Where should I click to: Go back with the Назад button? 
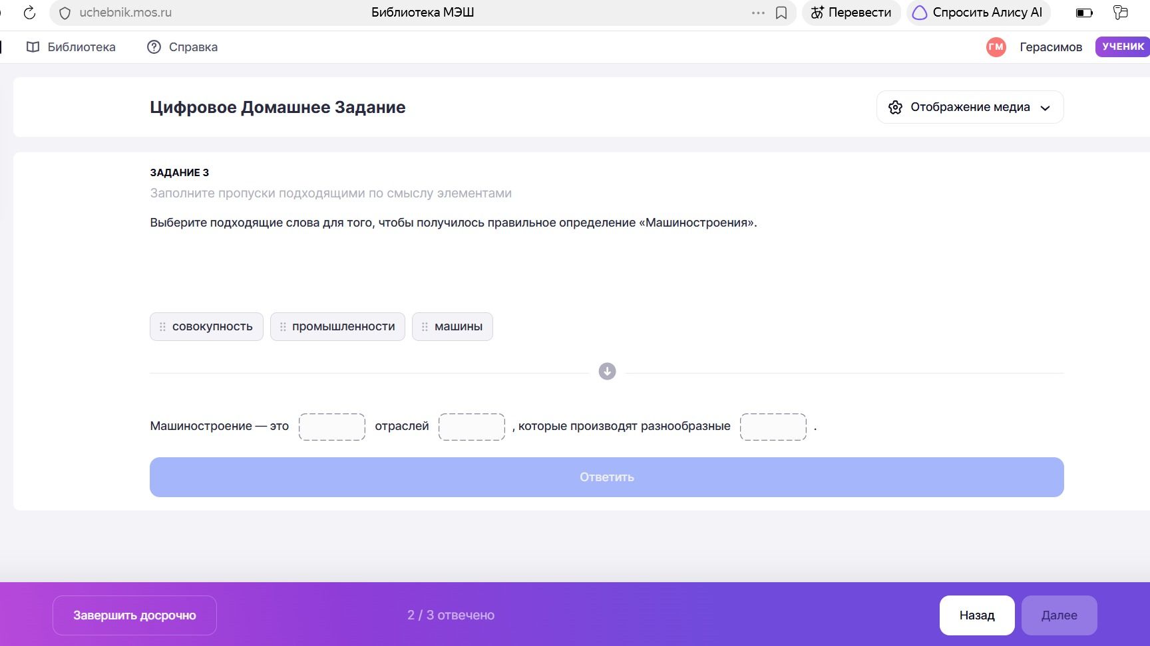977,615
